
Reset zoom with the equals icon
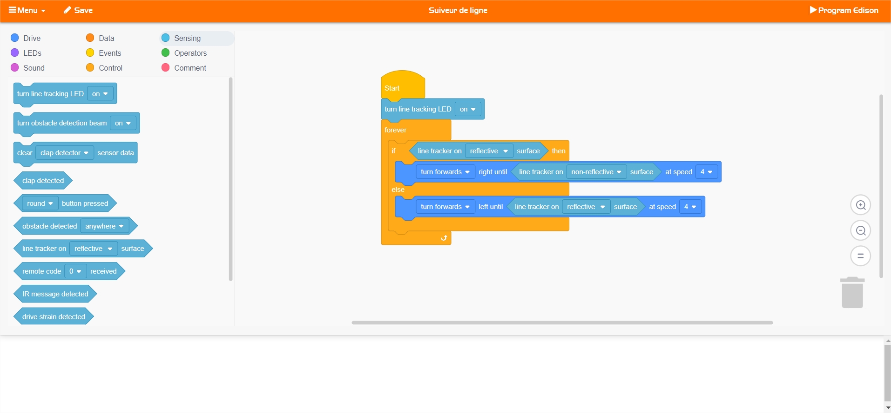[x=860, y=256]
